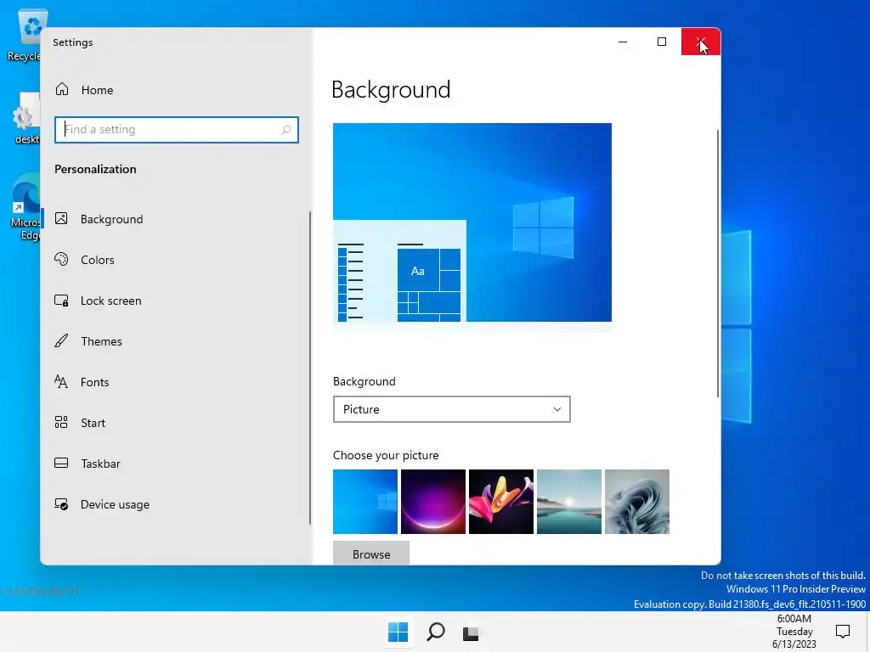Viewport: 870px width, 652px height.
Task: Select the desktop.ini file icon
Action: pos(25,119)
